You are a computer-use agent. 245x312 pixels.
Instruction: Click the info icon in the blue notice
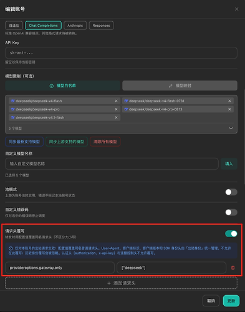pyautogui.click(x=11, y=248)
